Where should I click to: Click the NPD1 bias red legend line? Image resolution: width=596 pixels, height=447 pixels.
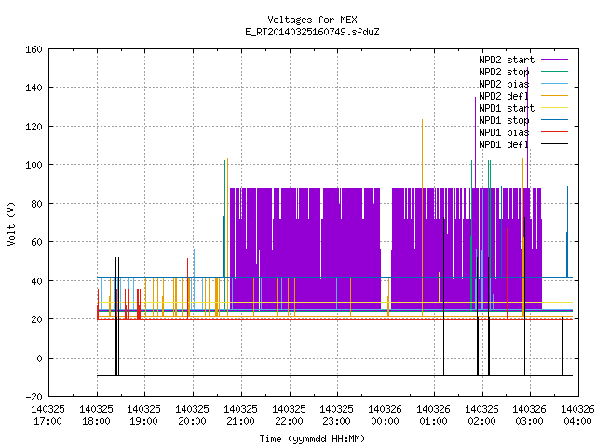click(554, 132)
